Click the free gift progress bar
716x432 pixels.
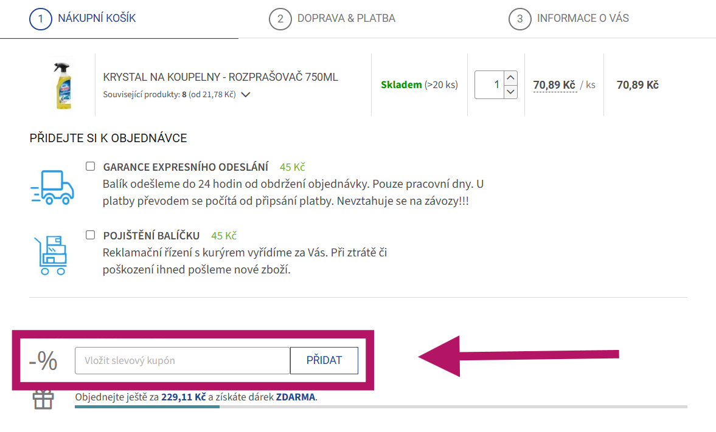point(380,406)
